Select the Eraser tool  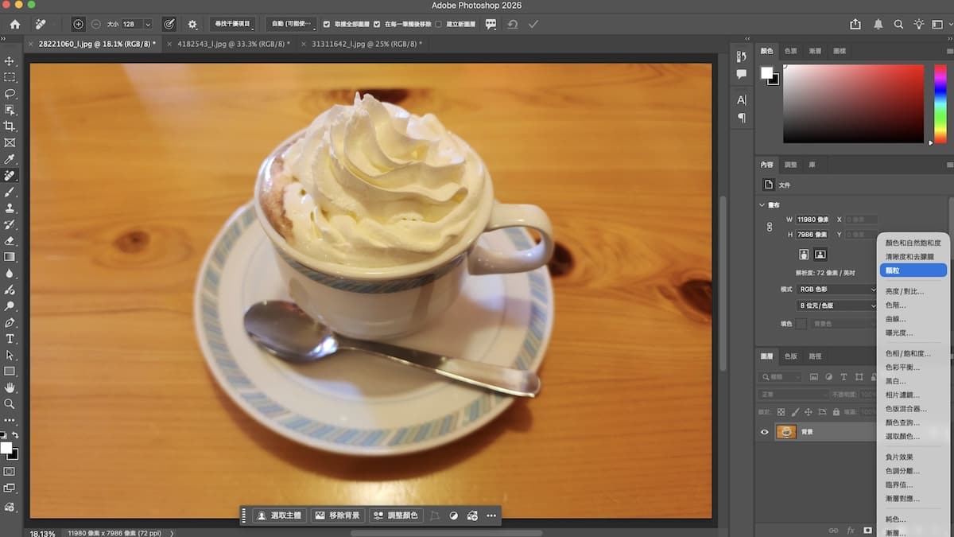point(10,241)
